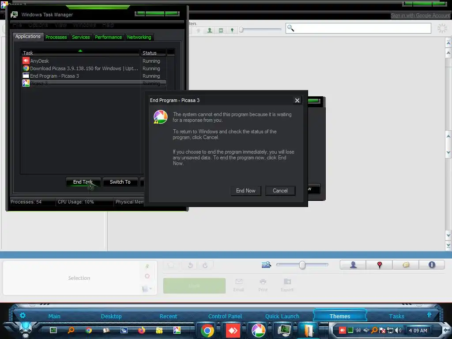The image size is (452, 339).
Task: Open the Main menu tab on dock
Action: coord(54,316)
